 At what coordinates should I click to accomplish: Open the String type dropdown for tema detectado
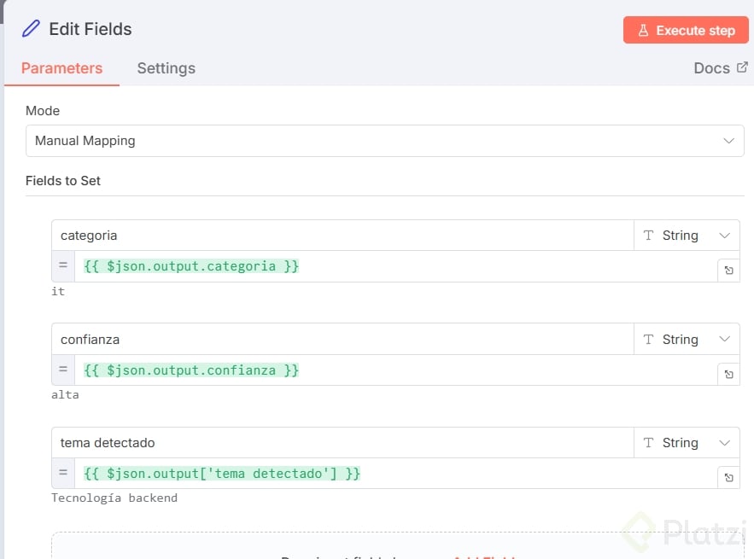(x=687, y=443)
